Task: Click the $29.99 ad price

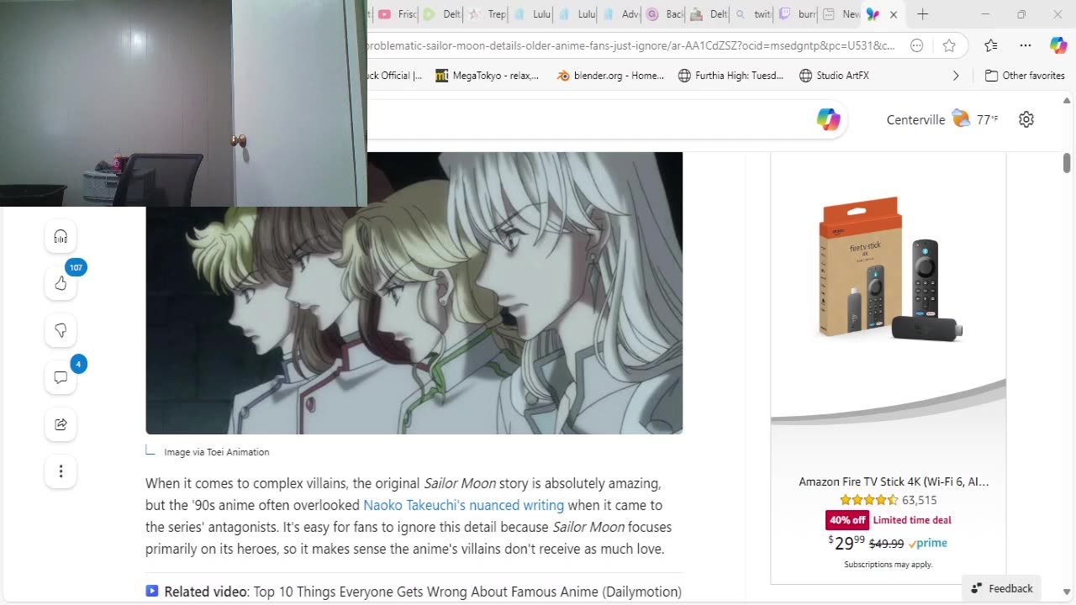Action: click(x=846, y=543)
